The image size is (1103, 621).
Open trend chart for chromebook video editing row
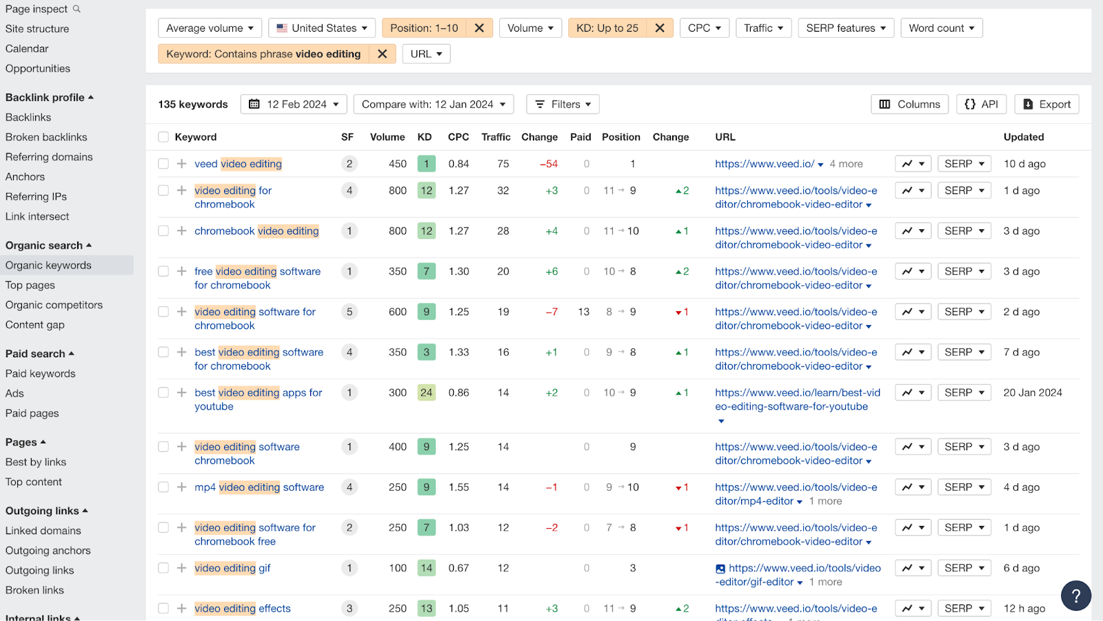tap(913, 231)
